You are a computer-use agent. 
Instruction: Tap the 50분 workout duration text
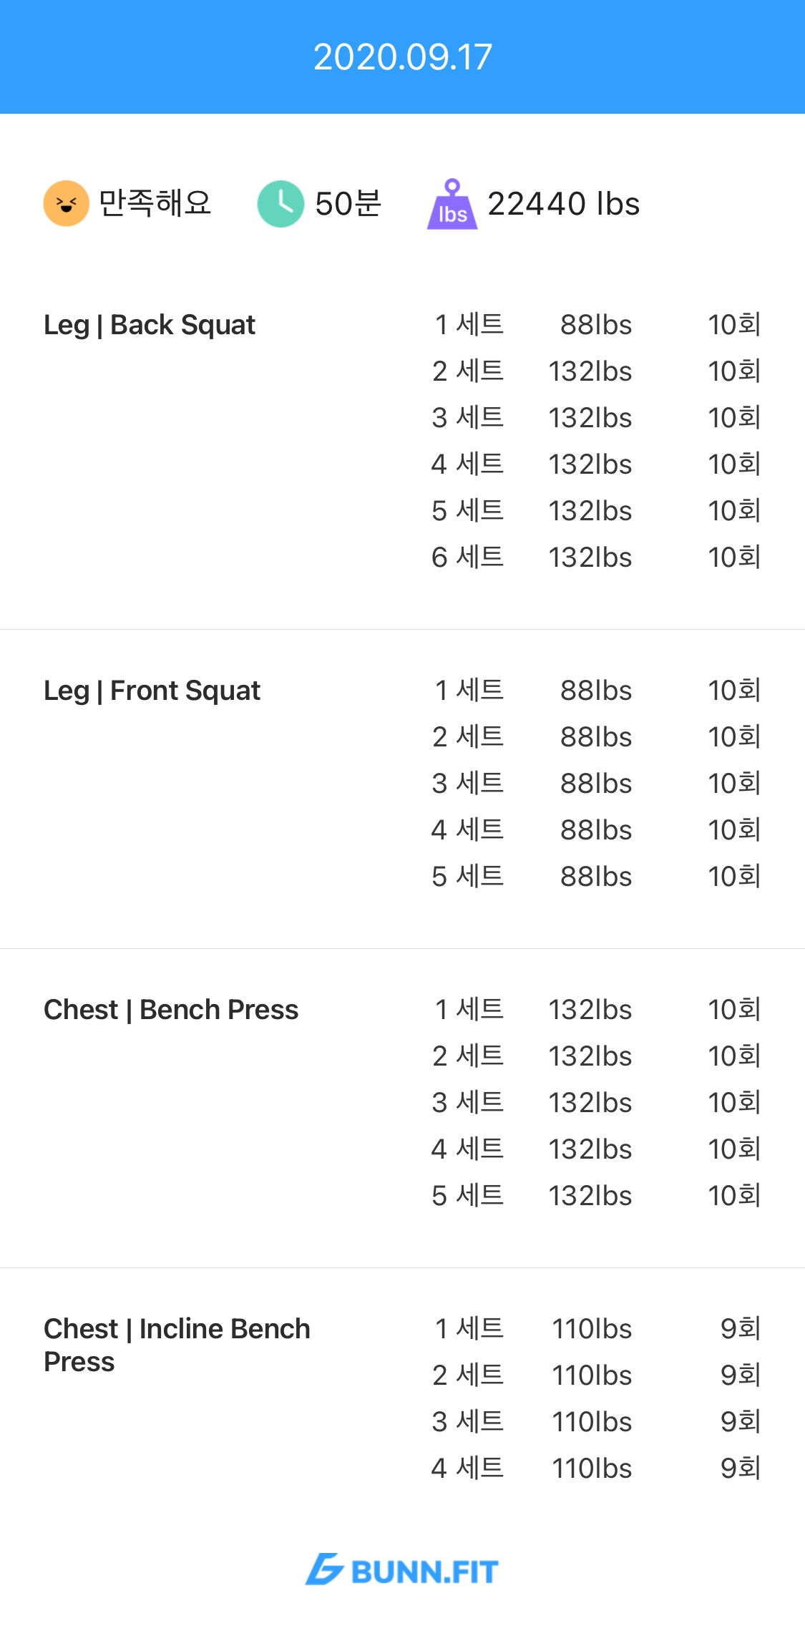[x=348, y=204]
